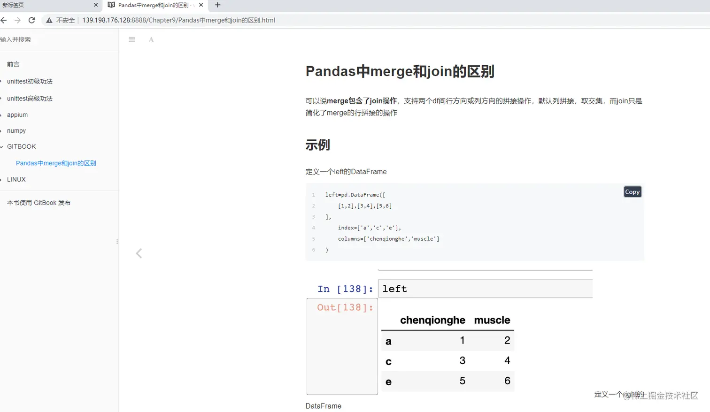Click the In [138]: prompt label
The image size is (710, 412).
[x=345, y=289]
